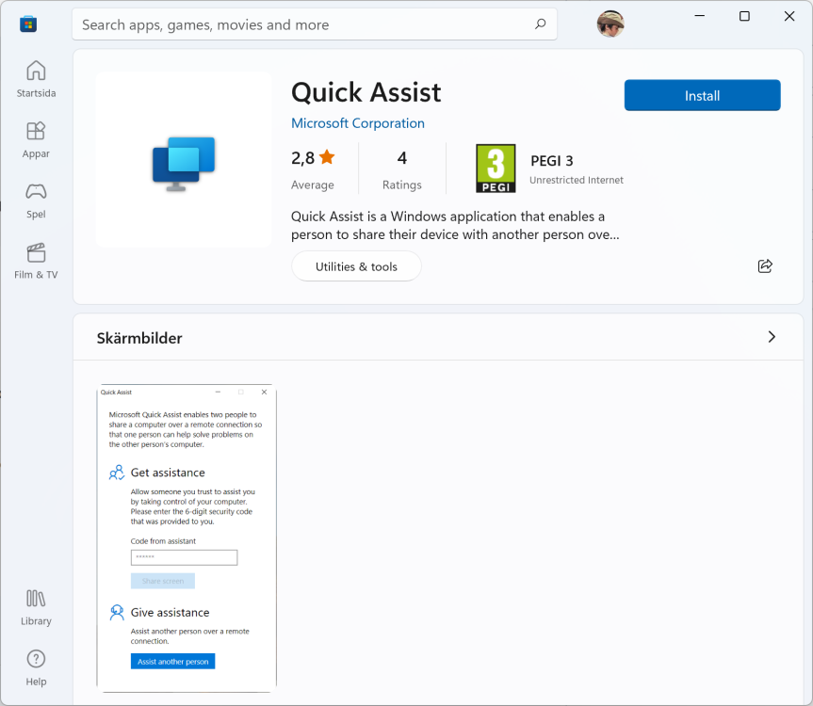This screenshot has width=813, height=706.
Task: Open the user profile avatar
Action: 610,24
